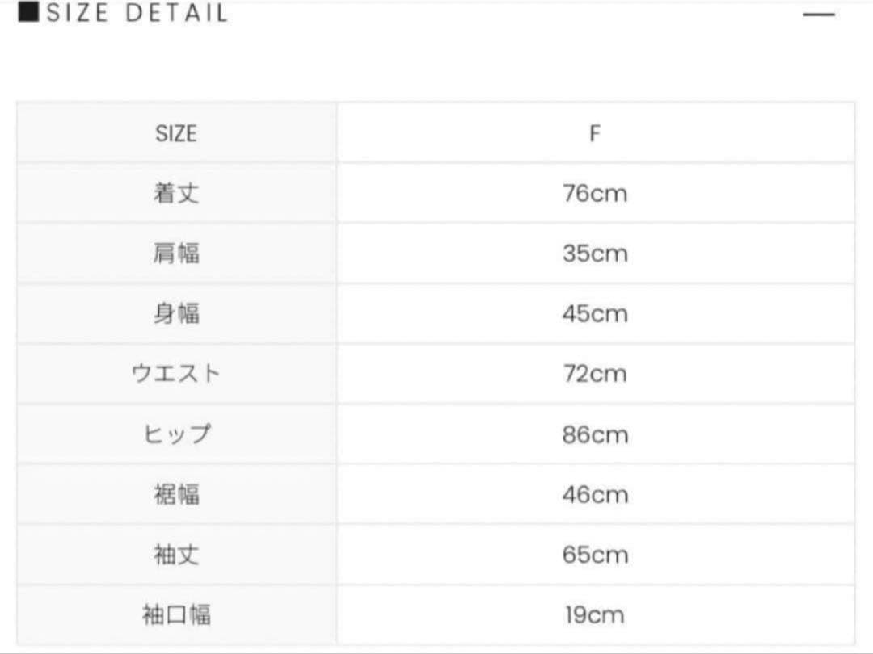Viewport: 873px width, 654px height.
Task: Click the 裾幅 row label
Action: point(176,494)
